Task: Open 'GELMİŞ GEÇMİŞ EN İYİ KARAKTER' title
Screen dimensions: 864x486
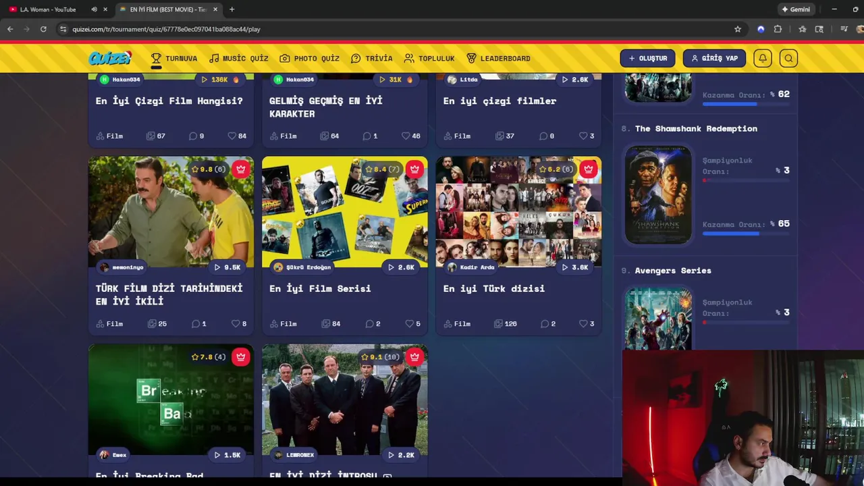Action: 326,107
